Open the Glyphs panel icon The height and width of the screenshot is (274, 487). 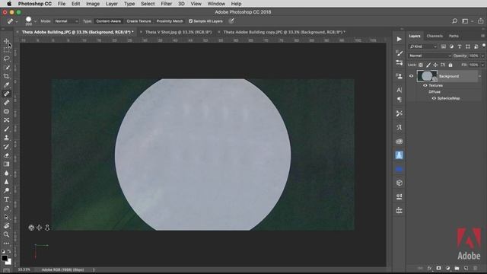[399, 127]
